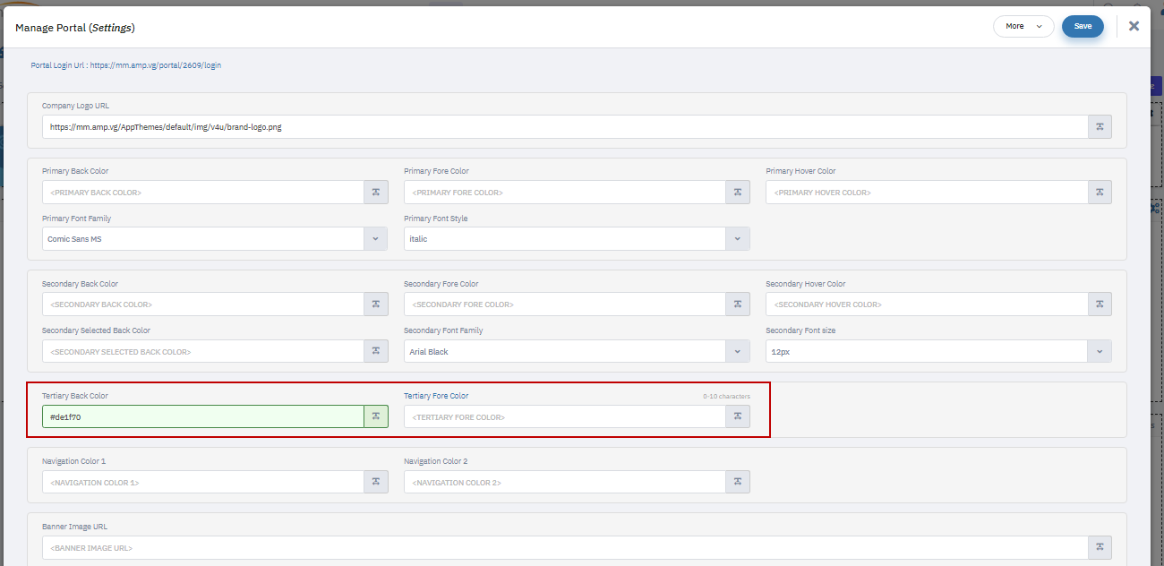
Task: Click the icon next to Secondary Hover Color
Action: point(1100,304)
